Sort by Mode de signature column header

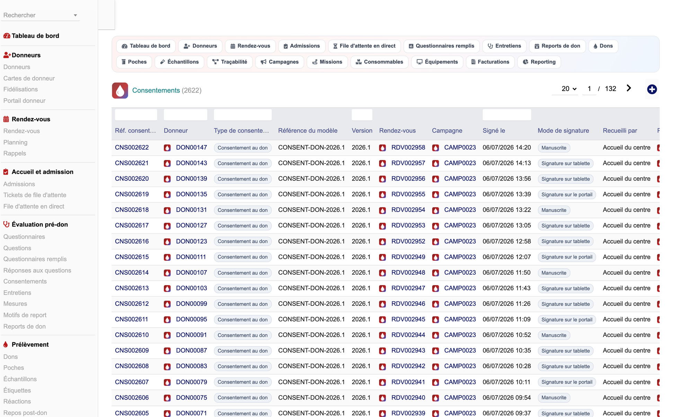coord(563,131)
